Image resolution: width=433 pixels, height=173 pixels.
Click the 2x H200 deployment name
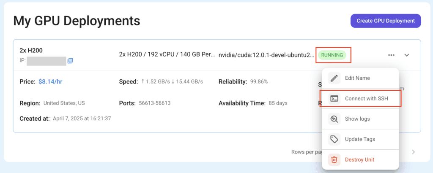pos(31,50)
